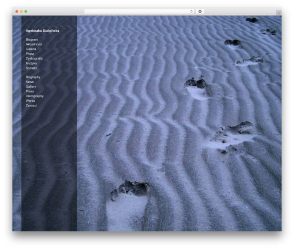Image resolution: width=294 pixels, height=249 pixels.
Task: Go to the Discography page
Action: pos(35,96)
